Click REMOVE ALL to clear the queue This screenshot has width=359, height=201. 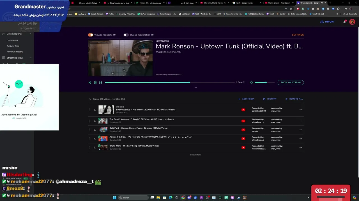tap(294, 99)
